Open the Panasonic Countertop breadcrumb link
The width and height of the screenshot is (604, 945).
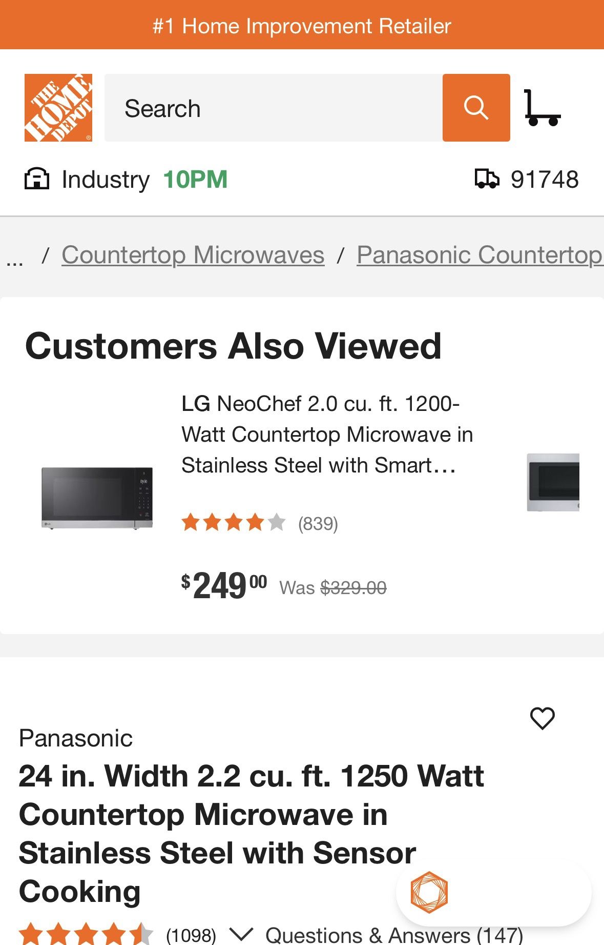pos(480,255)
